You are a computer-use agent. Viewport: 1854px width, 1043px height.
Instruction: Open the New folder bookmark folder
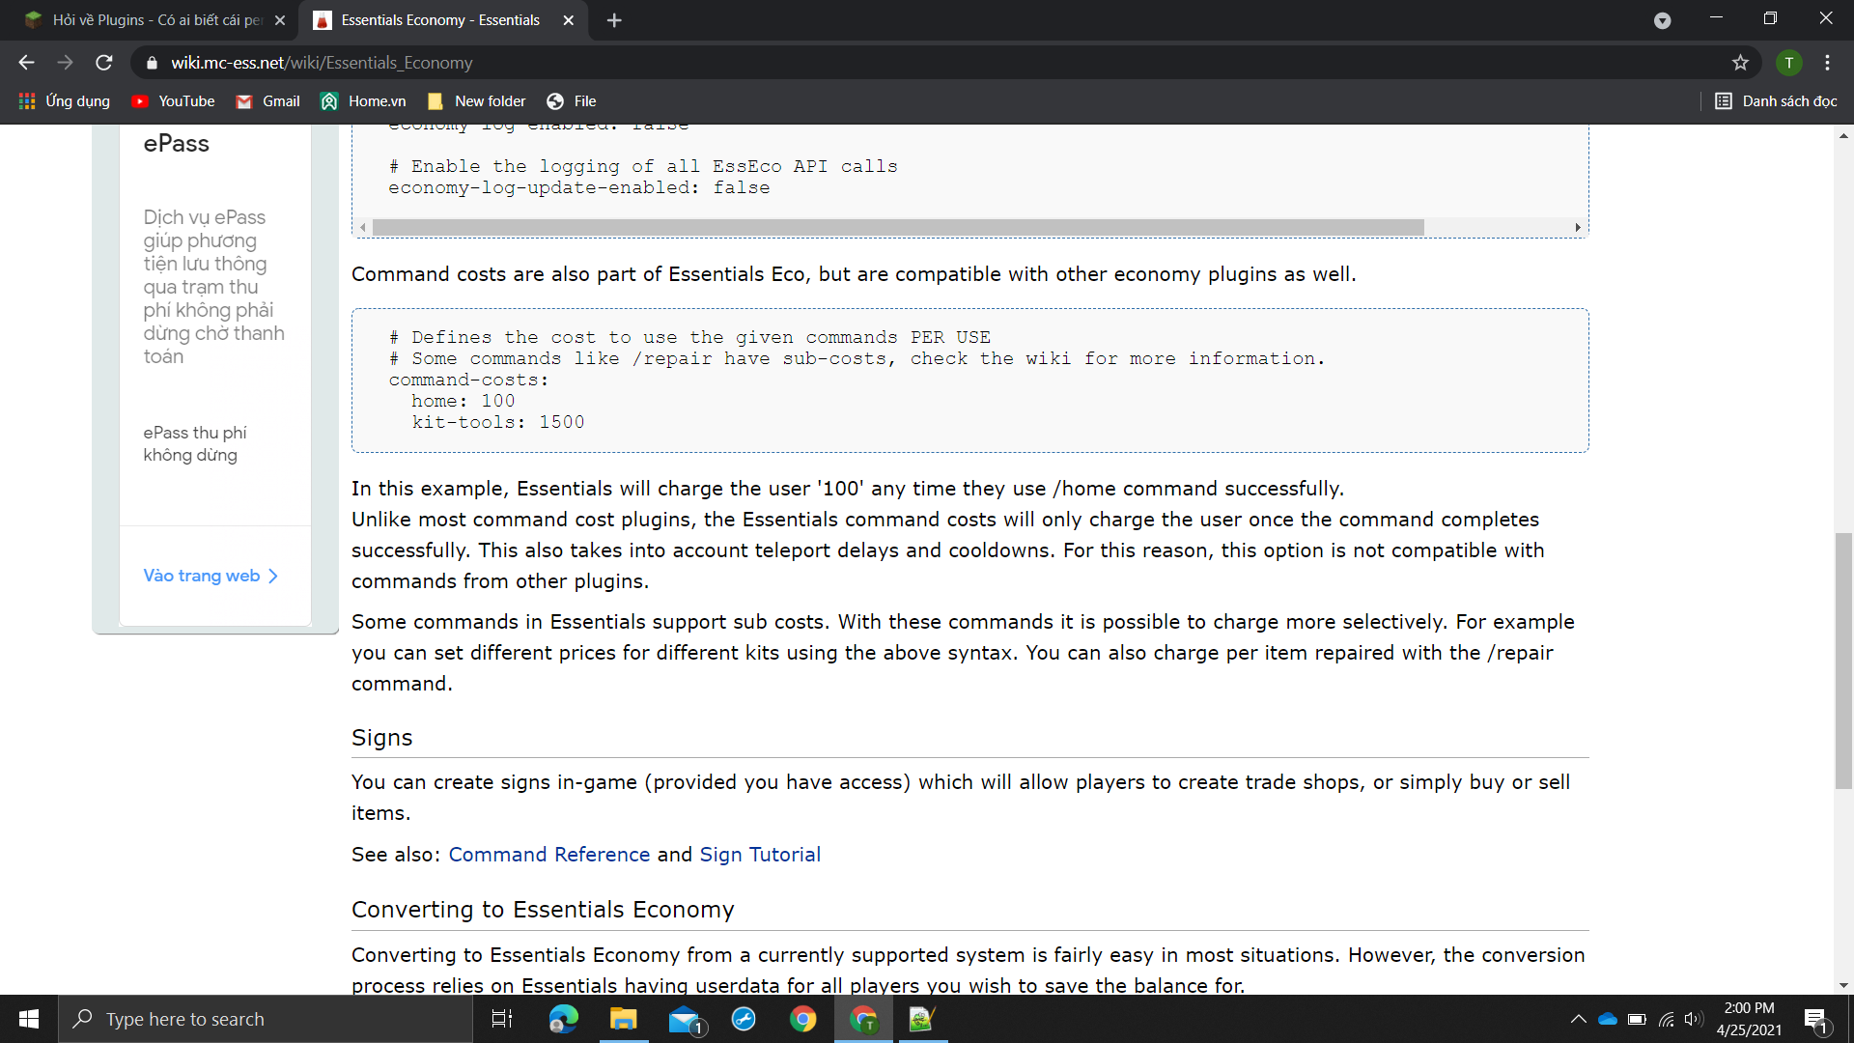coord(477,101)
